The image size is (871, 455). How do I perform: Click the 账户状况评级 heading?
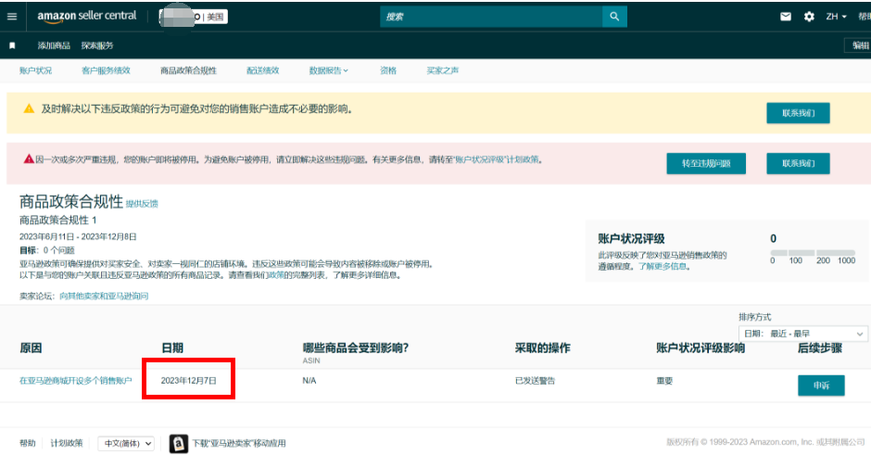coord(631,239)
